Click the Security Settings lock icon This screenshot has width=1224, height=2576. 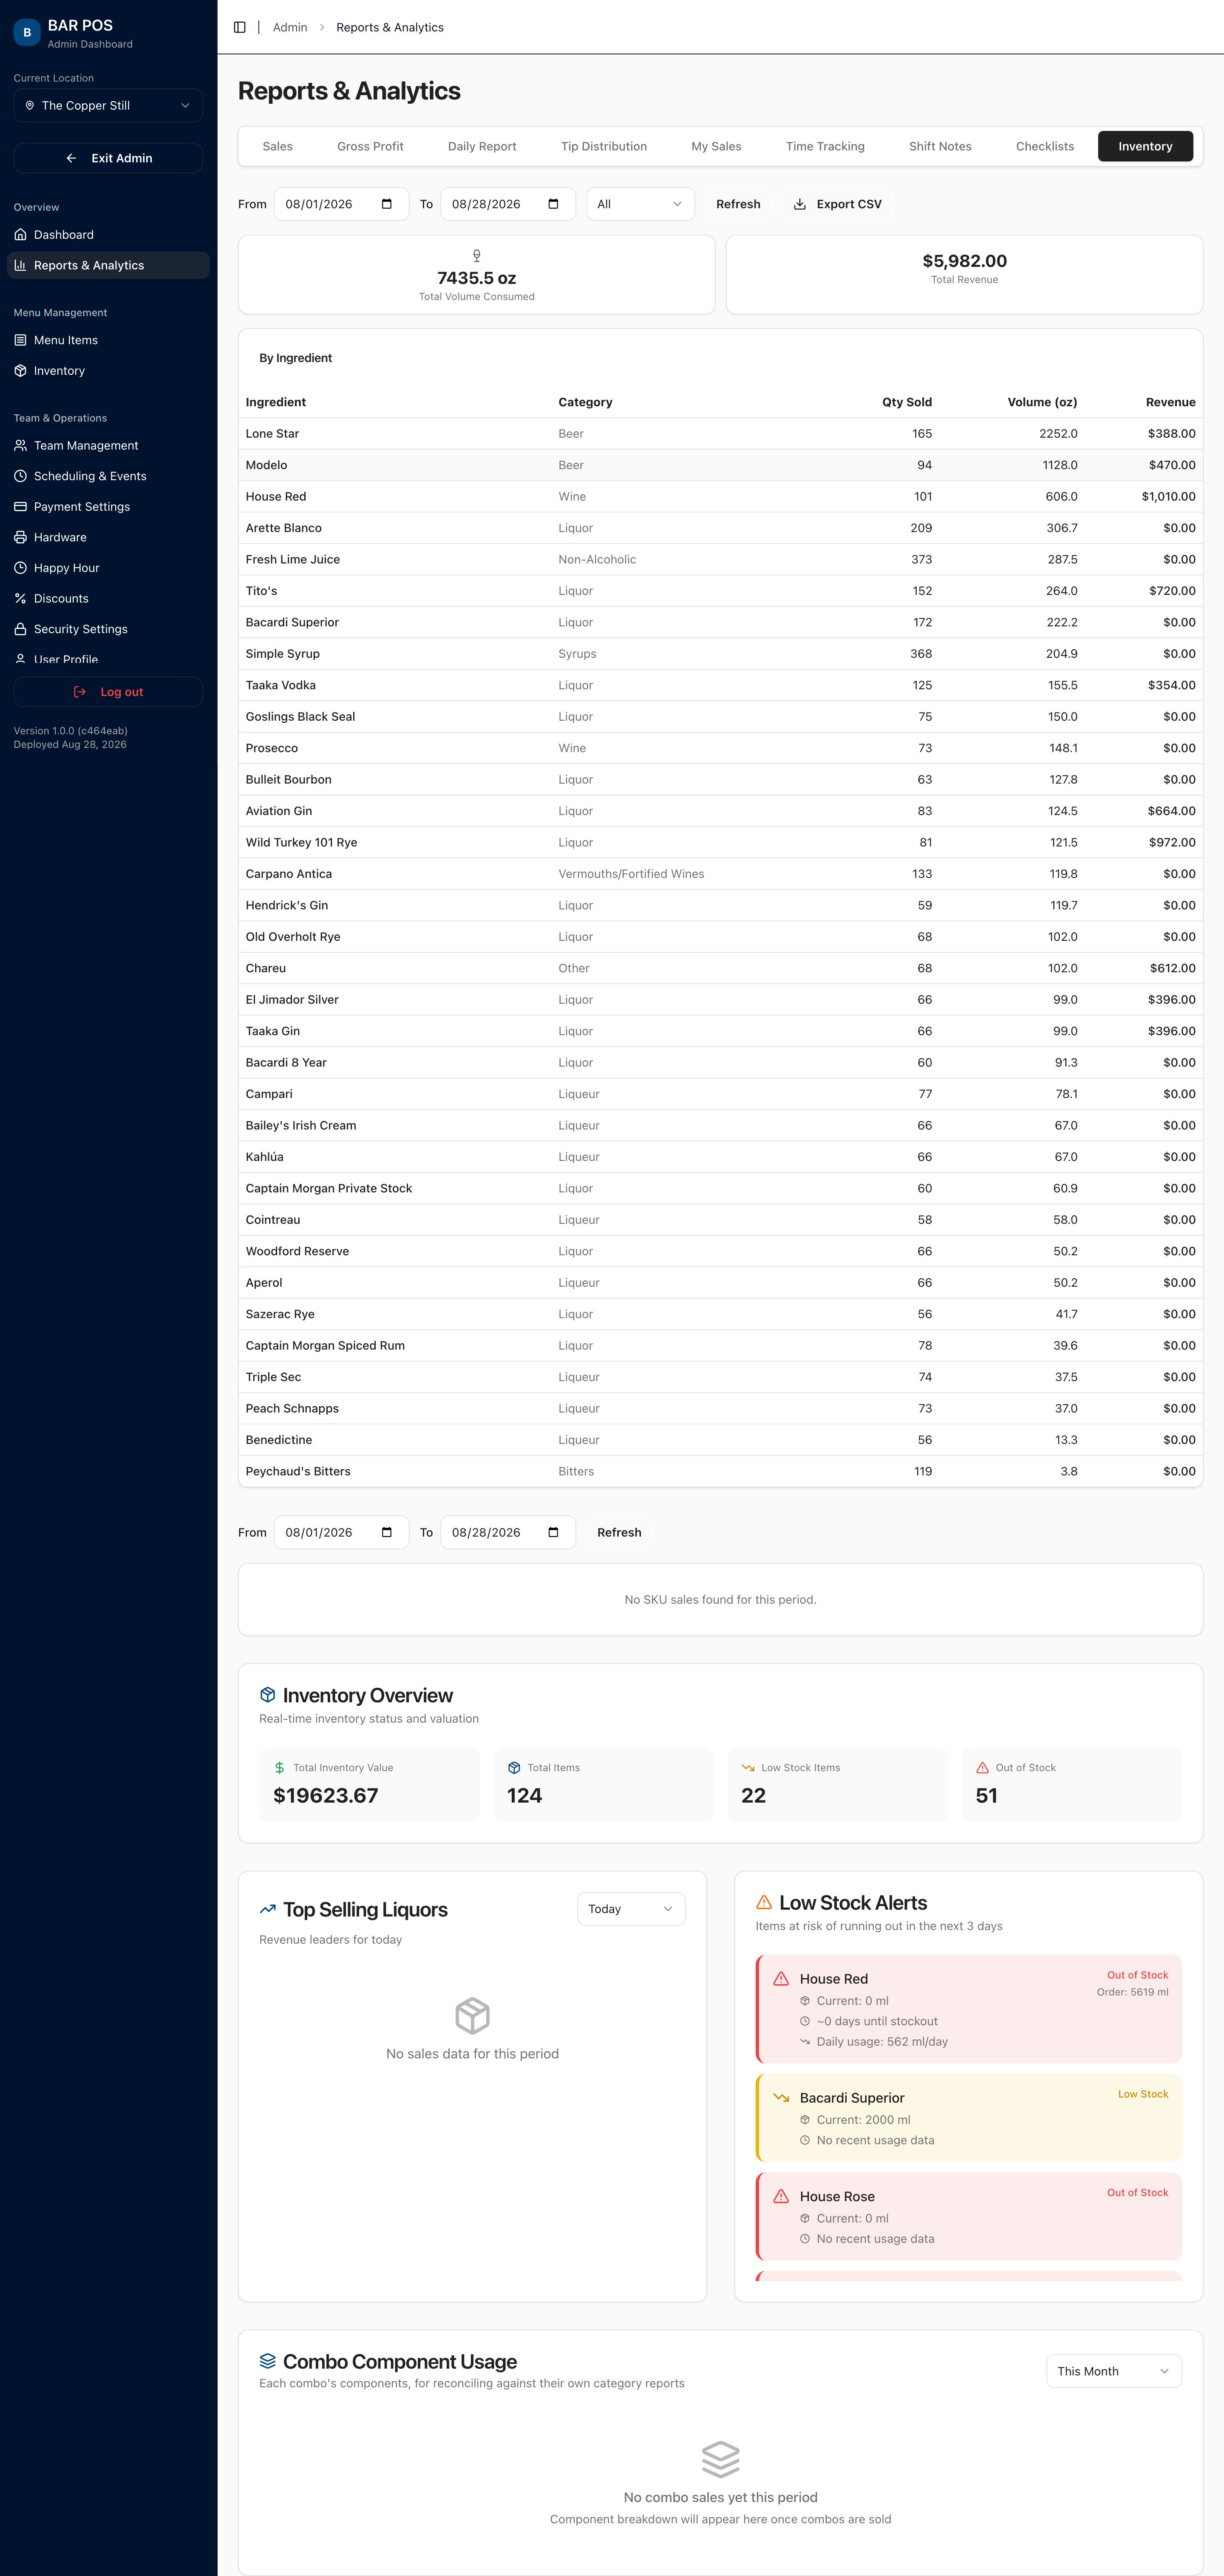coord(20,629)
